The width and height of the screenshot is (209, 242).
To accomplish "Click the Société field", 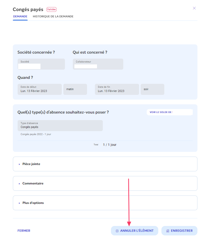I will (x=41, y=64).
